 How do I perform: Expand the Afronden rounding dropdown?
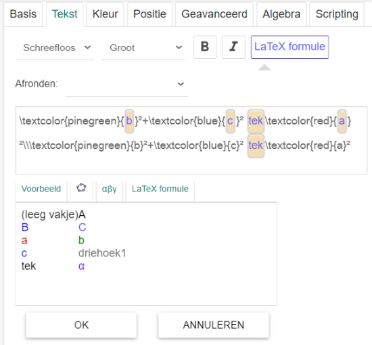click(x=126, y=84)
